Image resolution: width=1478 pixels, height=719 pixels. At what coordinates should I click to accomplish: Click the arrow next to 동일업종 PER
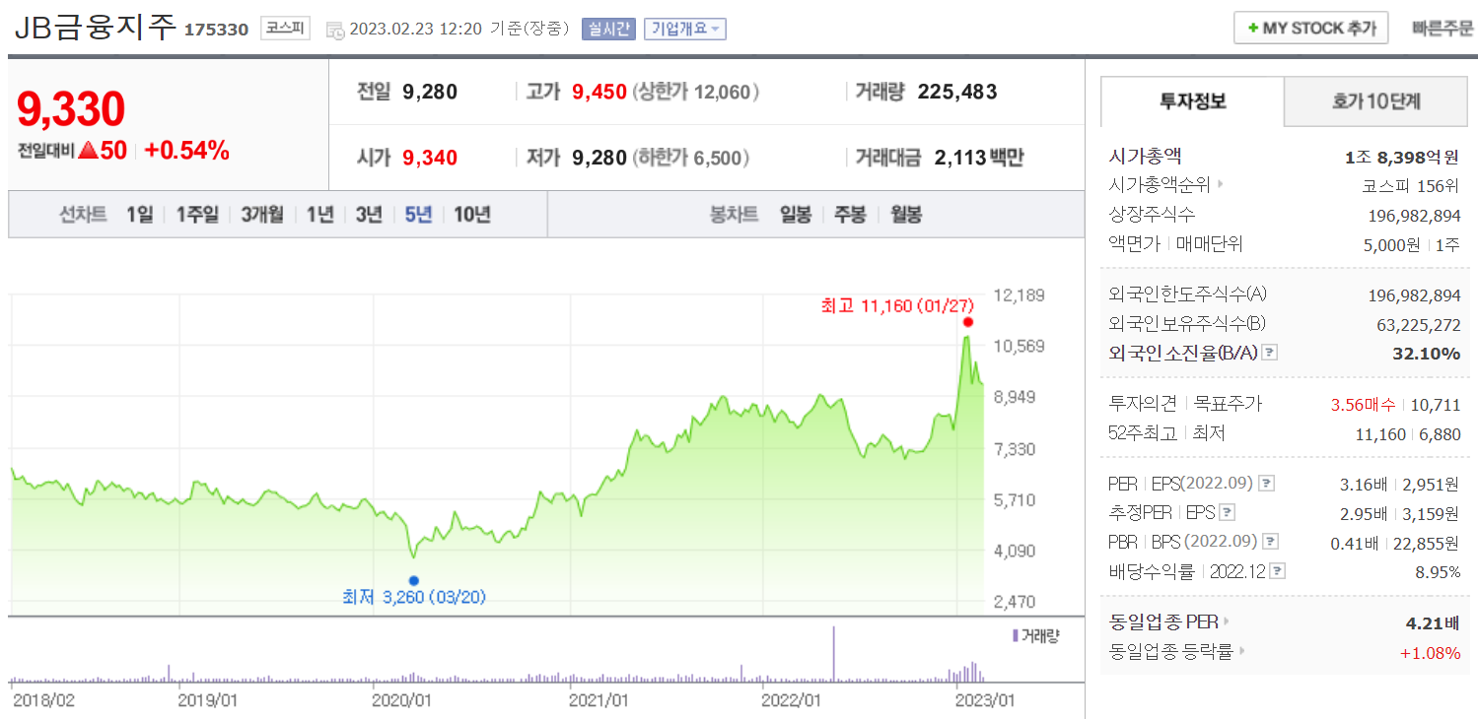(x=1227, y=621)
